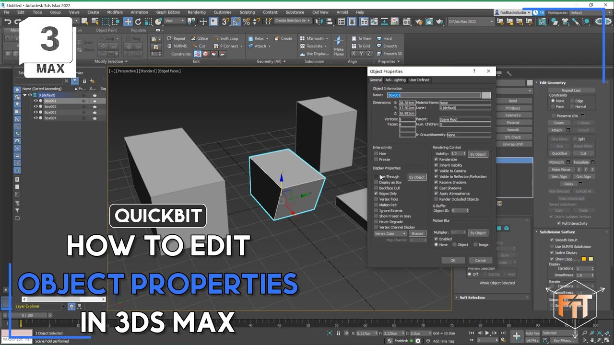Click the MSmooth tool in ribbon
The width and height of the screenshot is (614, 345).
[312, 38]
